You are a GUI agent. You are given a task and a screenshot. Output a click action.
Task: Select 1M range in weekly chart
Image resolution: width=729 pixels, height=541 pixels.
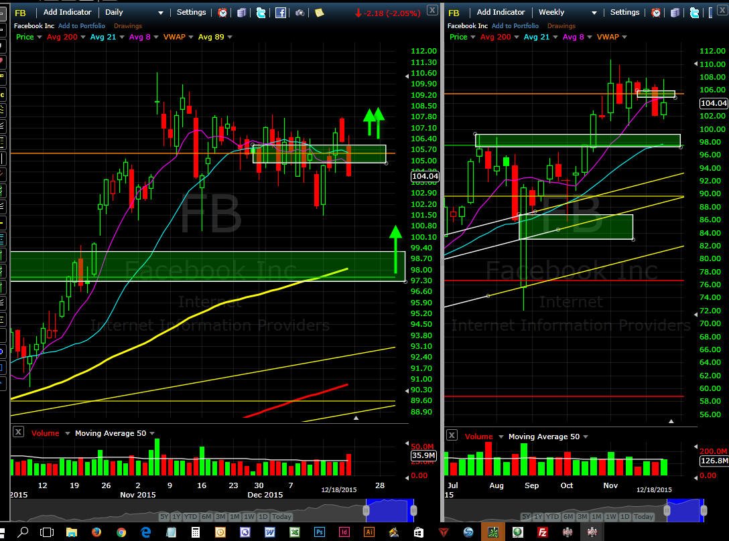click(x=596, y=516)
